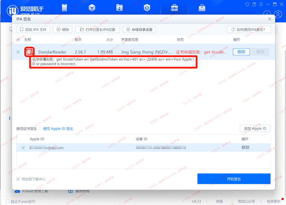Click 微信公众号 in the status bar
The image size is (286, 205).
(x=246, y=201)
